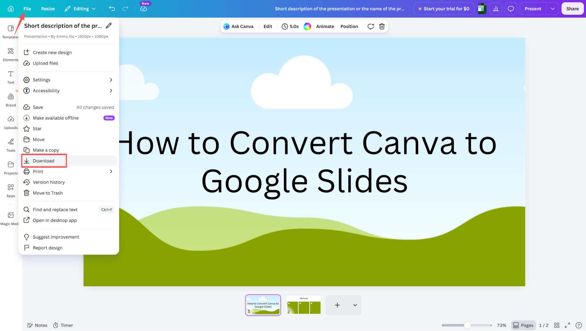Add a comment to the page
Screen dimensions: 586x331
point(371,26)
